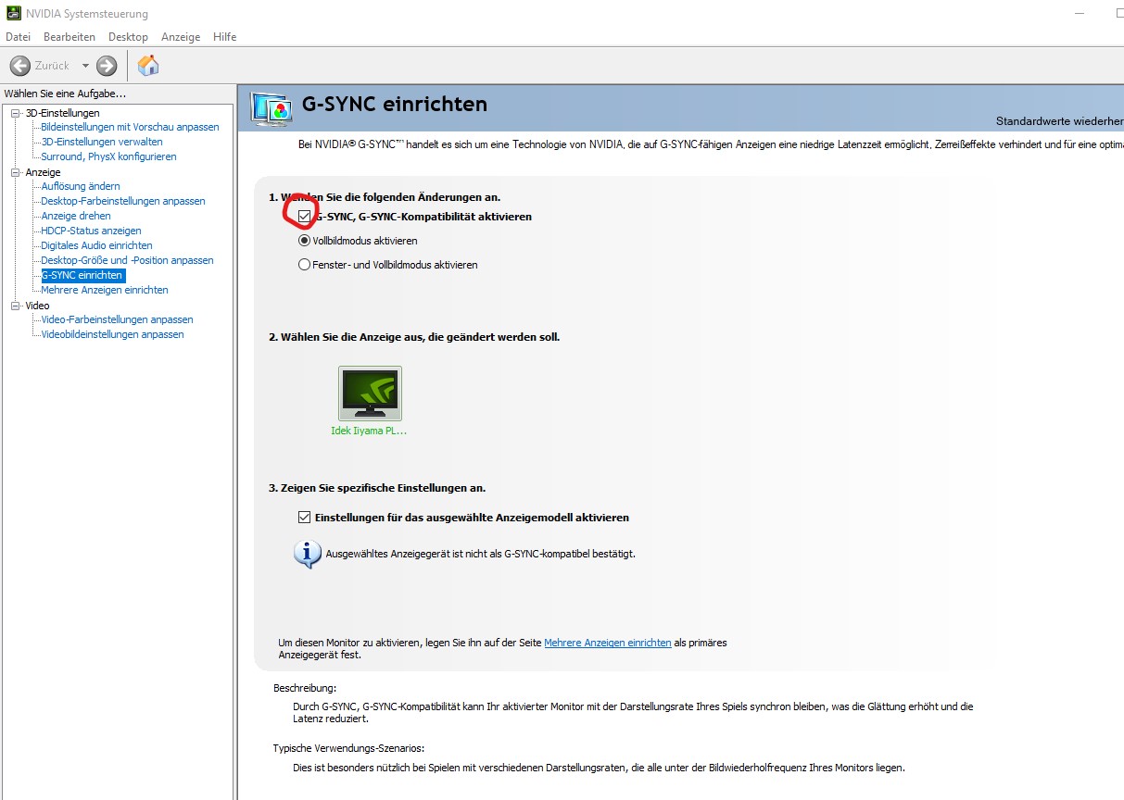The width and height of the screenshot is (1124, 800).
Task: Open the Datei menu
Action: click(18, 37)
